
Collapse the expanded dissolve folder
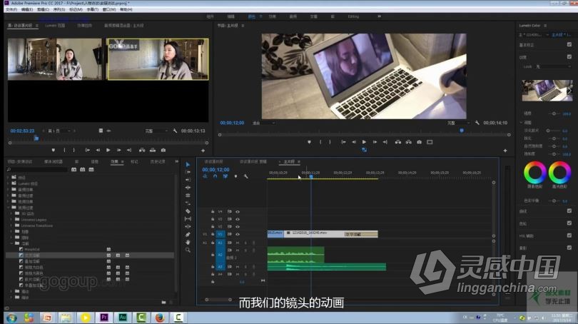click(11, 243)
